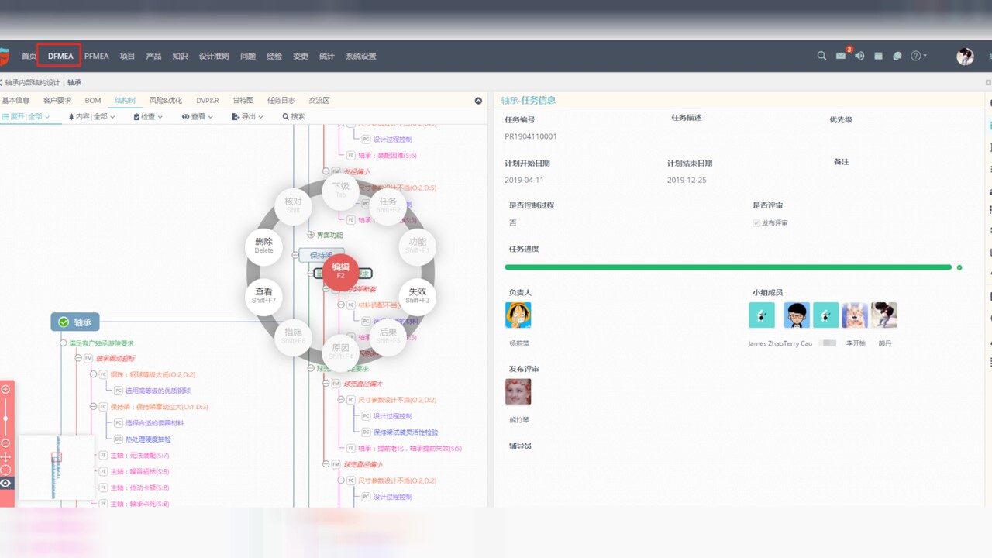
Task: Switch to 客户要求 tab
Action: tap(57, 100)
